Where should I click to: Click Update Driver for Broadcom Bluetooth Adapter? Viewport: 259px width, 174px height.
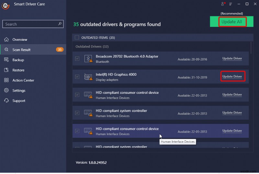pyautogui.click(x=232, y=59)
